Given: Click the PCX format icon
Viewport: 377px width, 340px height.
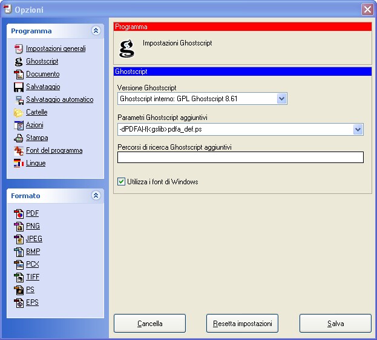Looking at the screenshot, I should pos(19,265).
